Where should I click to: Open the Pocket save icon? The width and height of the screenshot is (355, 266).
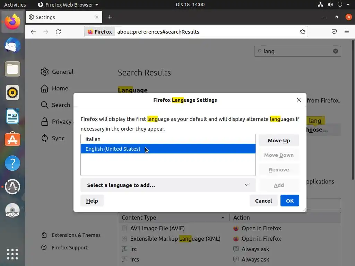[334, 32]
